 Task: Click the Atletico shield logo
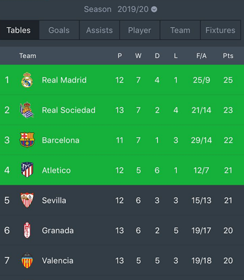27,170
